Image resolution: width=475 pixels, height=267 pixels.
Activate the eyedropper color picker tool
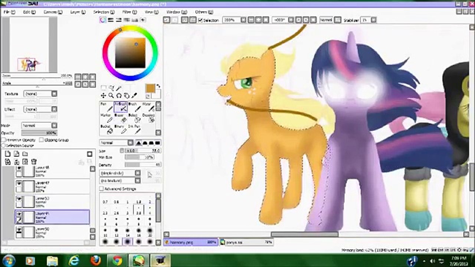click(134, 96)
